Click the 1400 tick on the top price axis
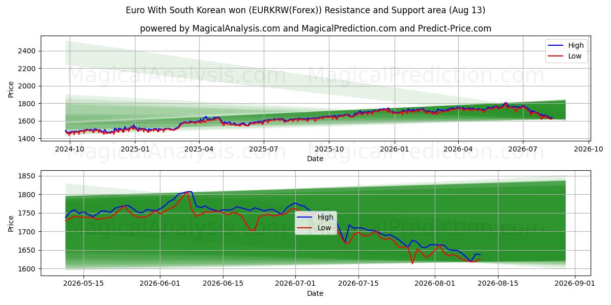This screenshot has width=611, height=305. [x=27, y=139]
